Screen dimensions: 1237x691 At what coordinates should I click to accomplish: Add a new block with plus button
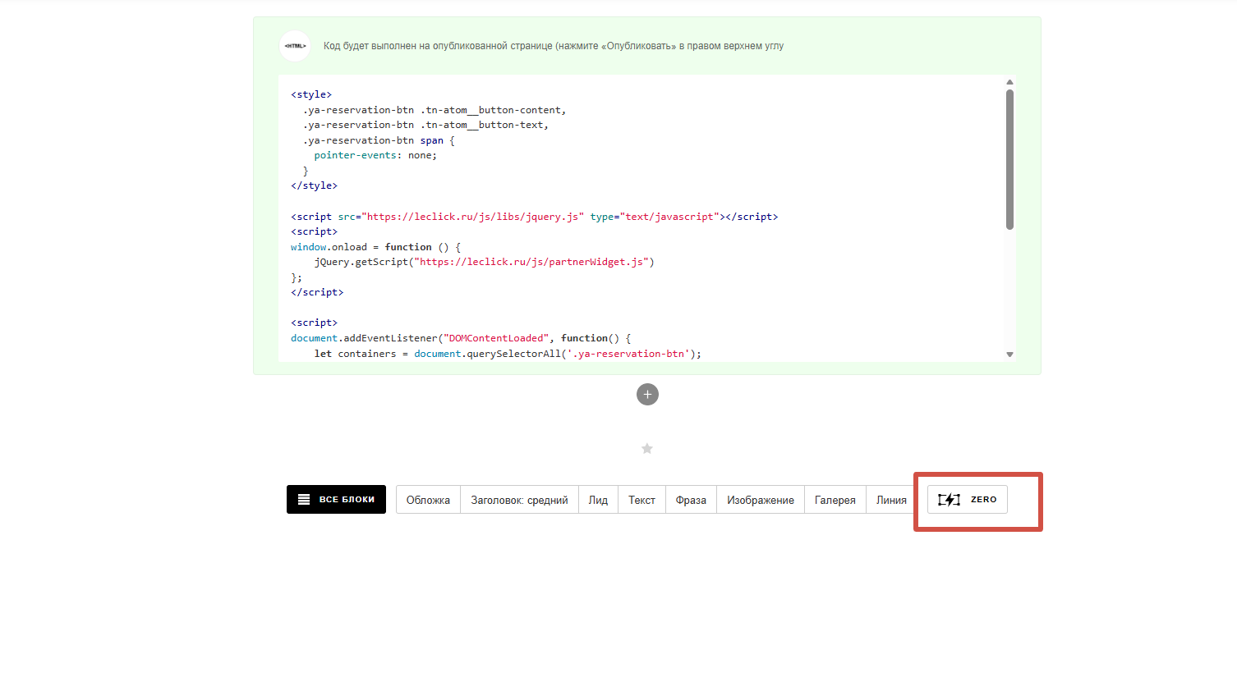(647, 395)
